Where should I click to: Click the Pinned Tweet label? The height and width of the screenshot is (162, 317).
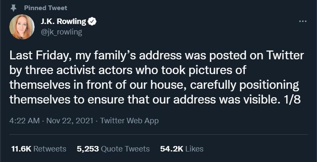point(46,8)
